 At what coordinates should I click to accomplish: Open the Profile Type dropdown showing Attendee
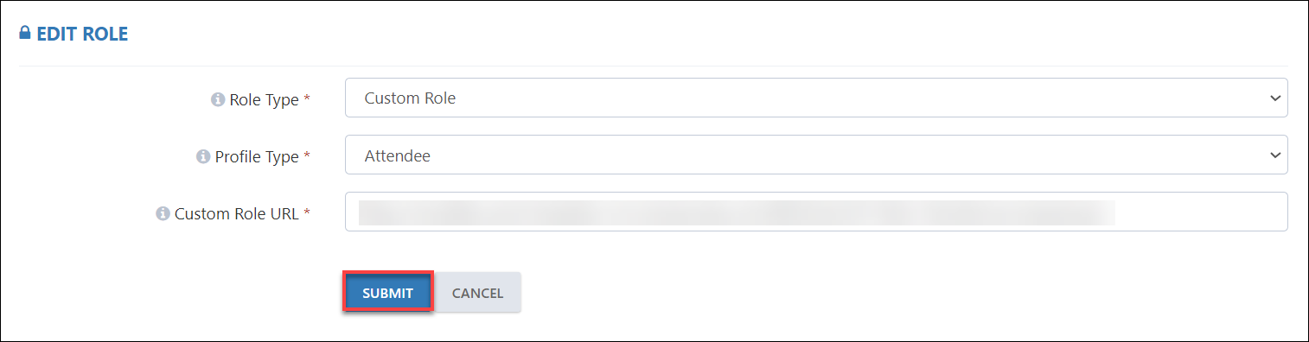pyautogui.click(x=816, y=155)
